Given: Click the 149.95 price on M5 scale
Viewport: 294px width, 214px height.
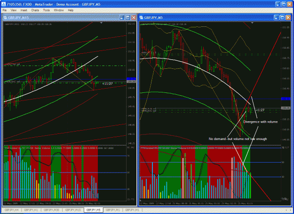Looking at the screenshot, I should tap(286, 140).
